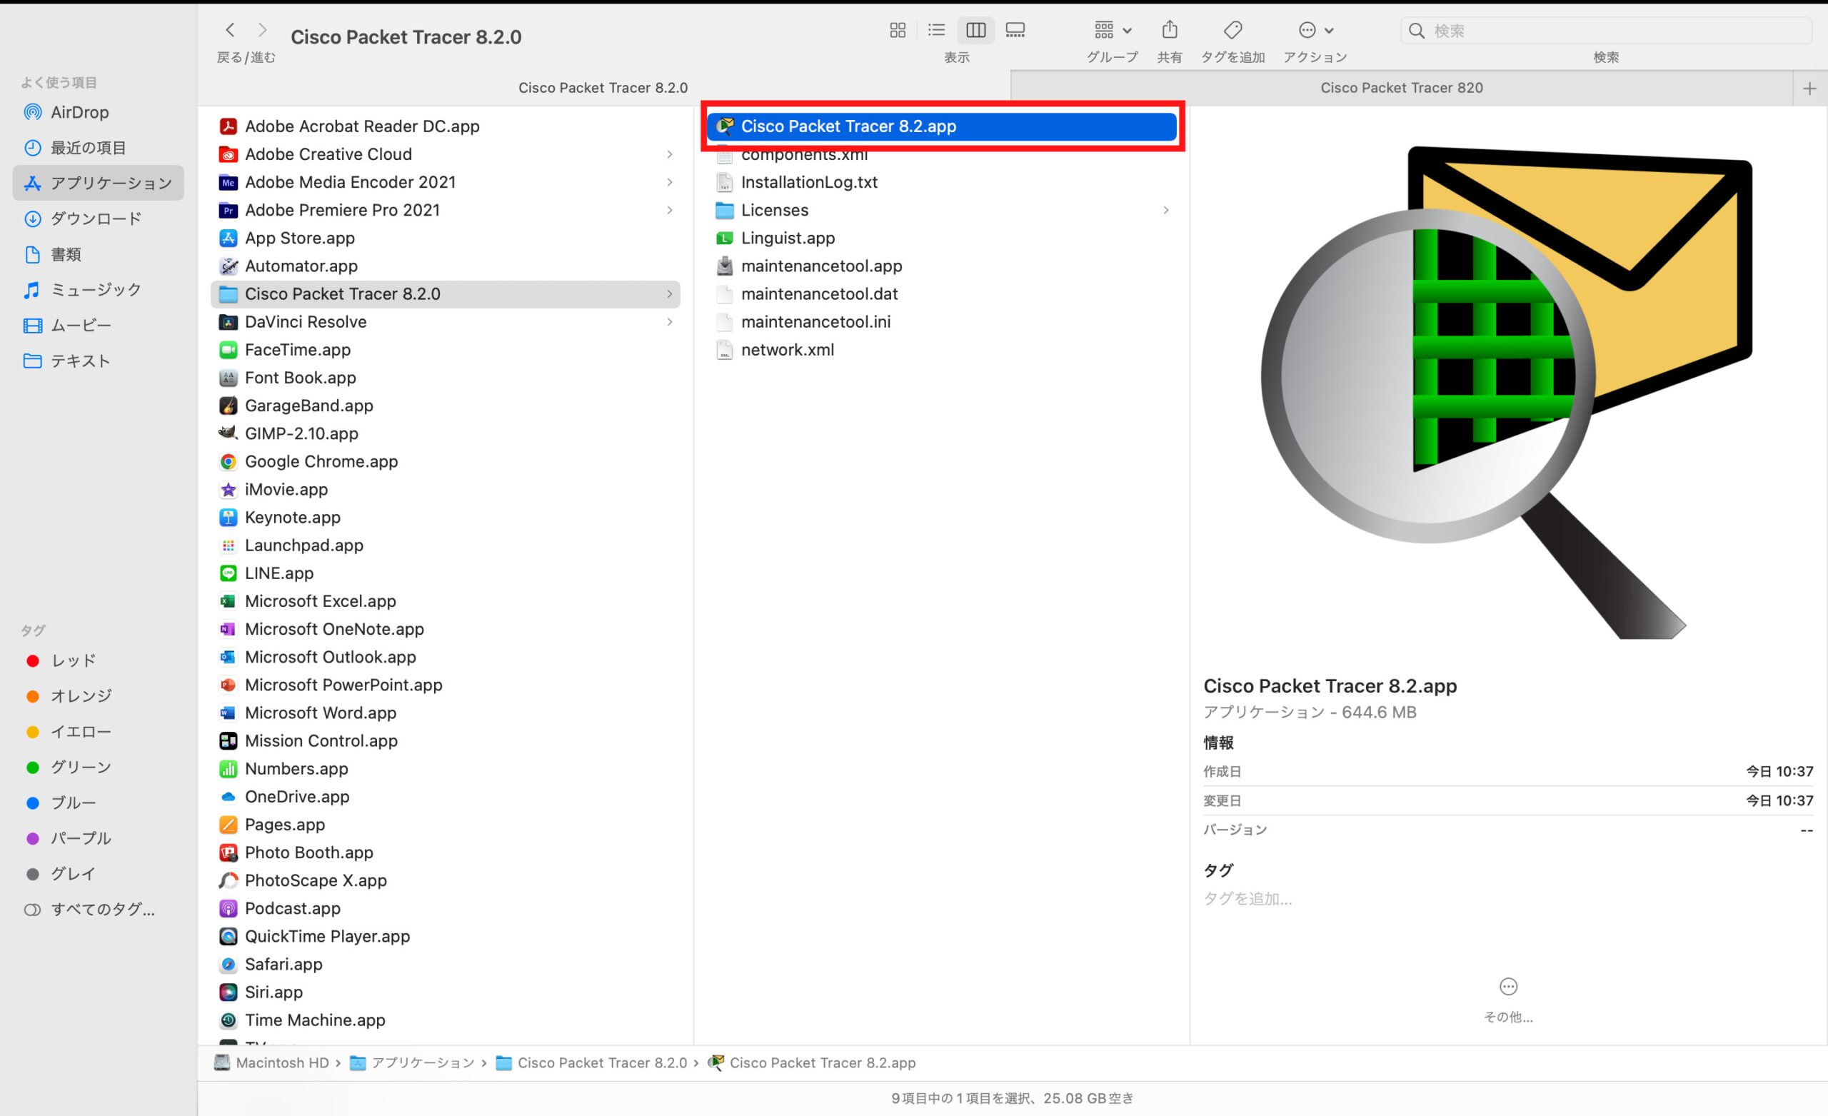Open 書類 in the sidebar
The height and width of the screenshot is (1116, 1828).
tap(98, 253)
